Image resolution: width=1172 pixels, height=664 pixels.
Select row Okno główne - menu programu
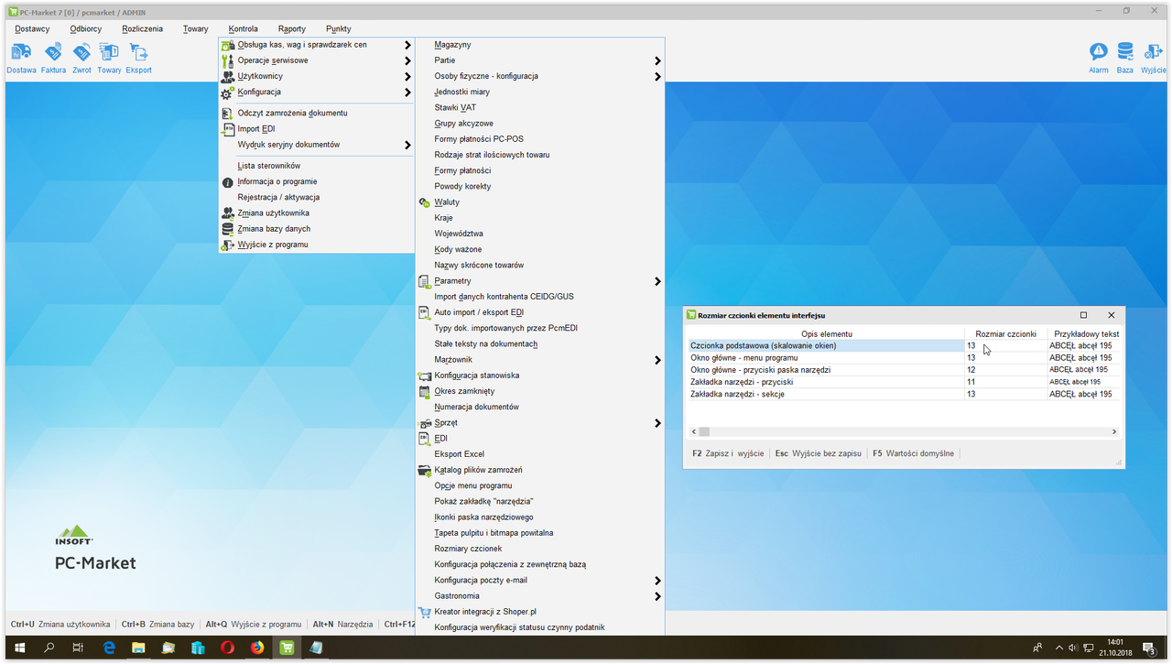(904, 358)
